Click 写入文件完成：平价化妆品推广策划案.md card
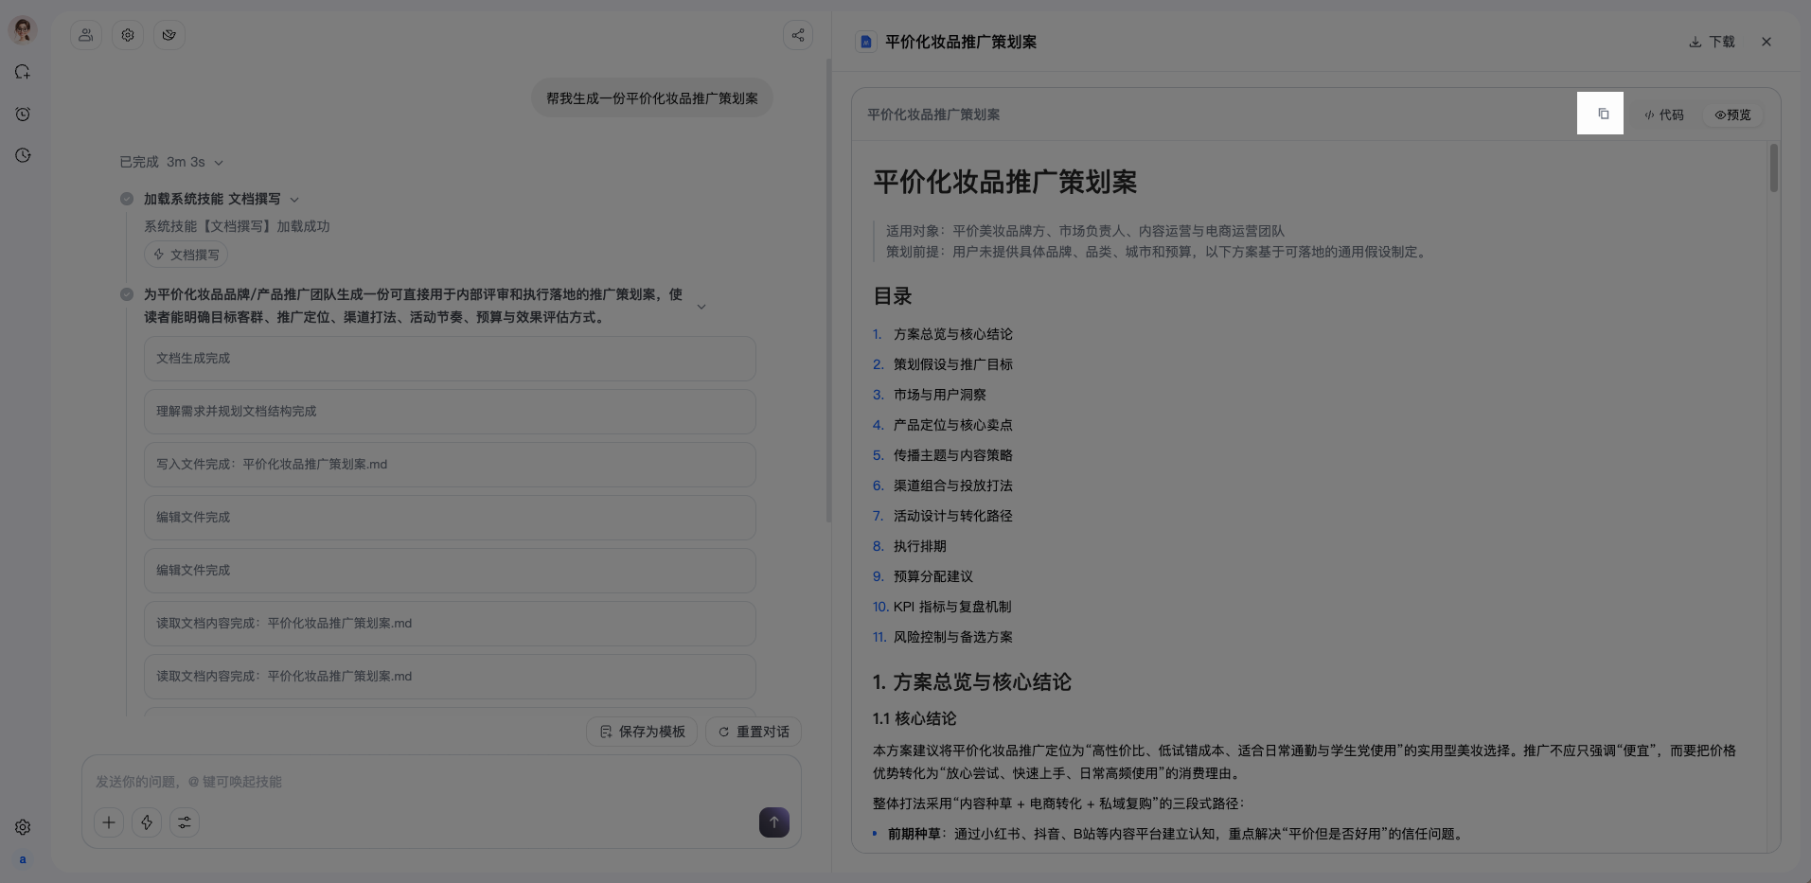This screenshot has height=883, width=1811. 450,465
